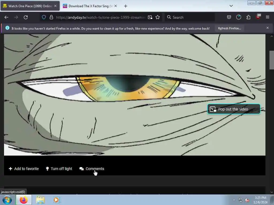Open the clock showing 3:25 PM
Image resolution: width=274 pixels, height=205 pixels.
click(260, 200)
